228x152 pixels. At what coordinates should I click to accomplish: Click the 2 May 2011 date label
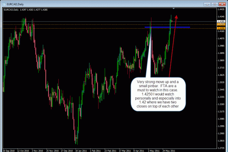click(x=154, y=151)
